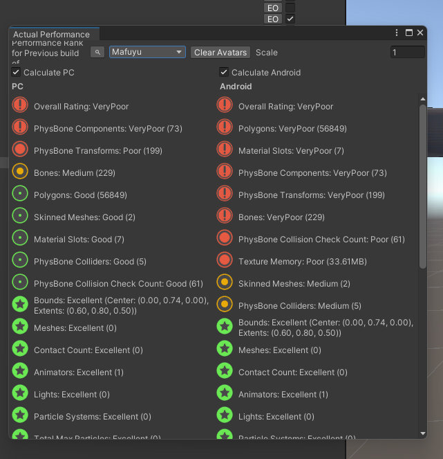This screenshot has width=443, height=459.
Task: Click the Android PhysBone Components VeryPoor icon
Action: tap(225, 171)
